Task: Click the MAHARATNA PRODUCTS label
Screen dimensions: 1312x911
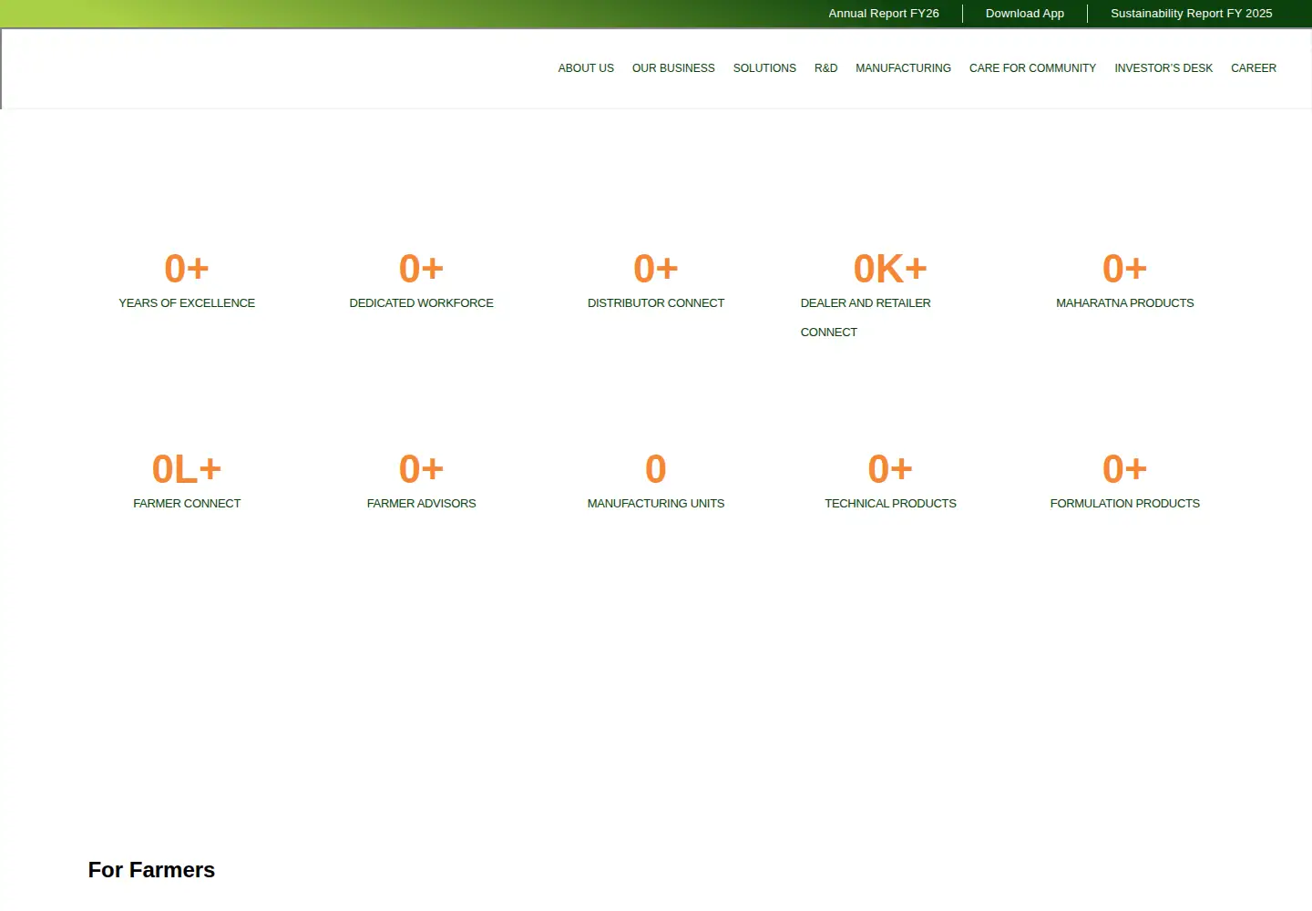Action: [x=1124, y=303]
